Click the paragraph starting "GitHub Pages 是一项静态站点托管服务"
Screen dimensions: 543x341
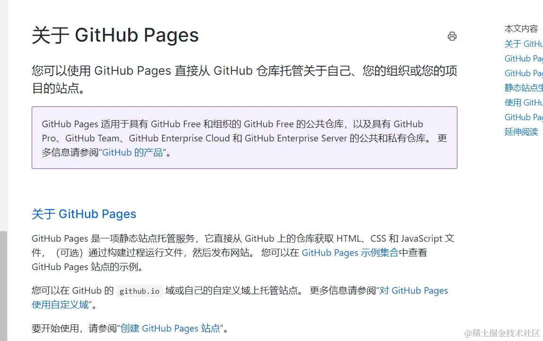click(243, 253)
